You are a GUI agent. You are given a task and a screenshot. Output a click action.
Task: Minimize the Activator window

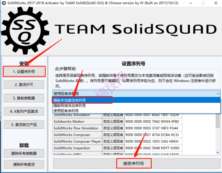(191, 3)
